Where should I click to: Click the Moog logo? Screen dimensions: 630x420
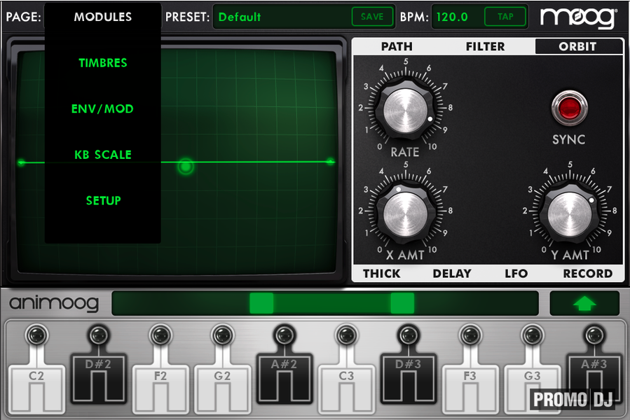[577, 17]
